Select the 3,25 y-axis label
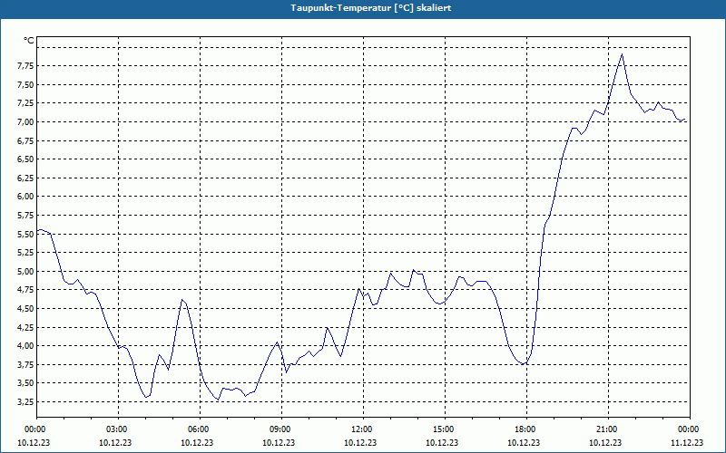This screenshot has width=726, height=453. coord(25,401)
